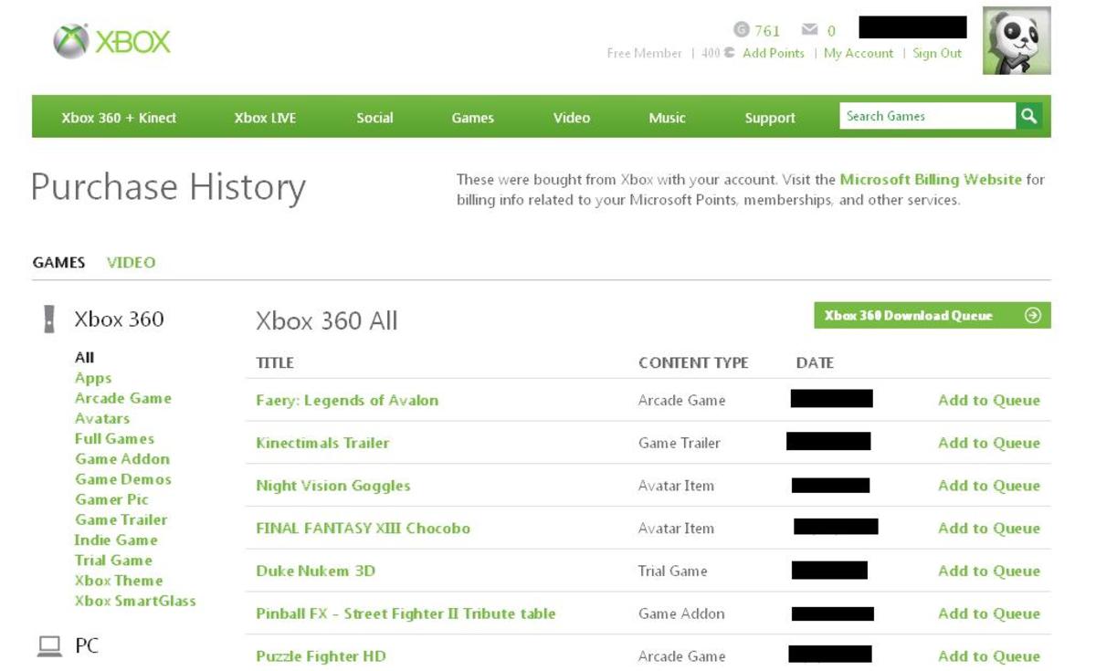Add Duke Nukem 3D to queue
This screenshot has height=671, width=1096.
pos(989,571)
